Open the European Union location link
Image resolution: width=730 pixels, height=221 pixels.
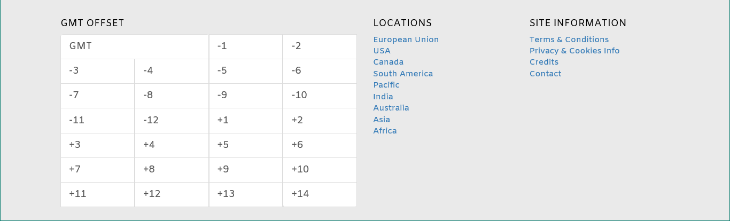406,40
